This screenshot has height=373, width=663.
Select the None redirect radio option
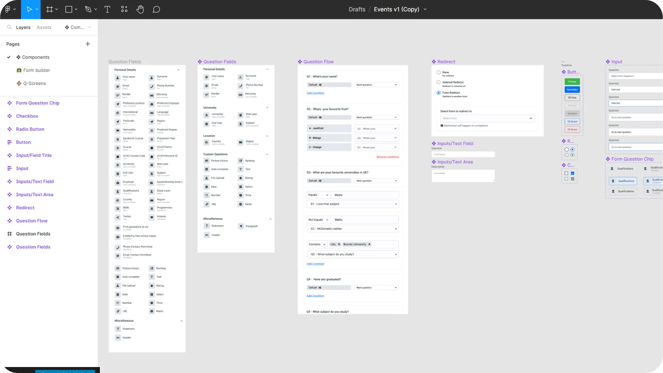pyautogui.click(x=438, y=72)
